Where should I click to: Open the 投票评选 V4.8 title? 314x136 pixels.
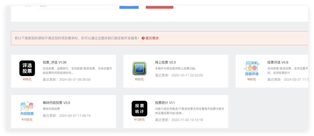point(278,63)
